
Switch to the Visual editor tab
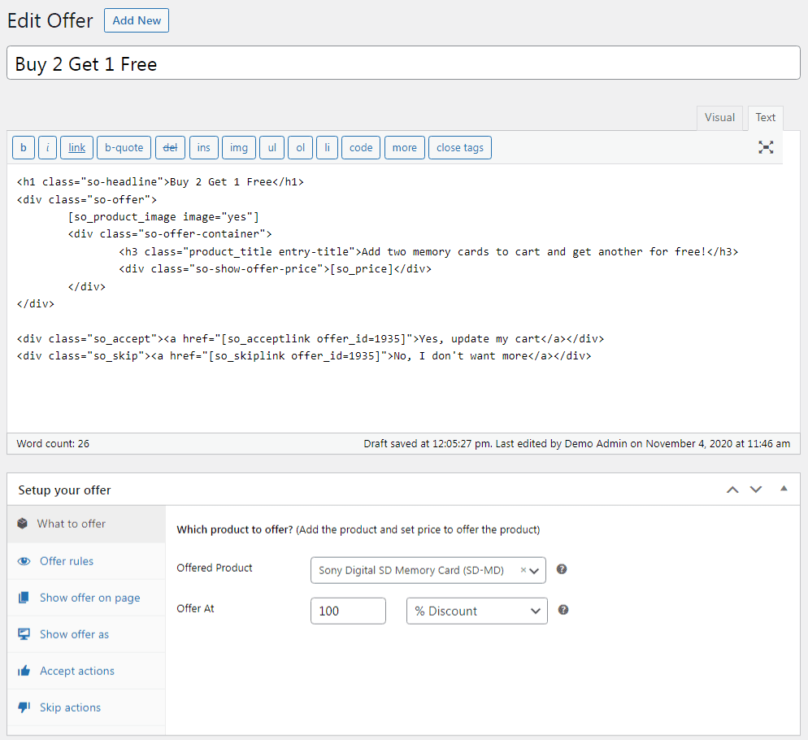pyautogui.click(x=719, y=118)
